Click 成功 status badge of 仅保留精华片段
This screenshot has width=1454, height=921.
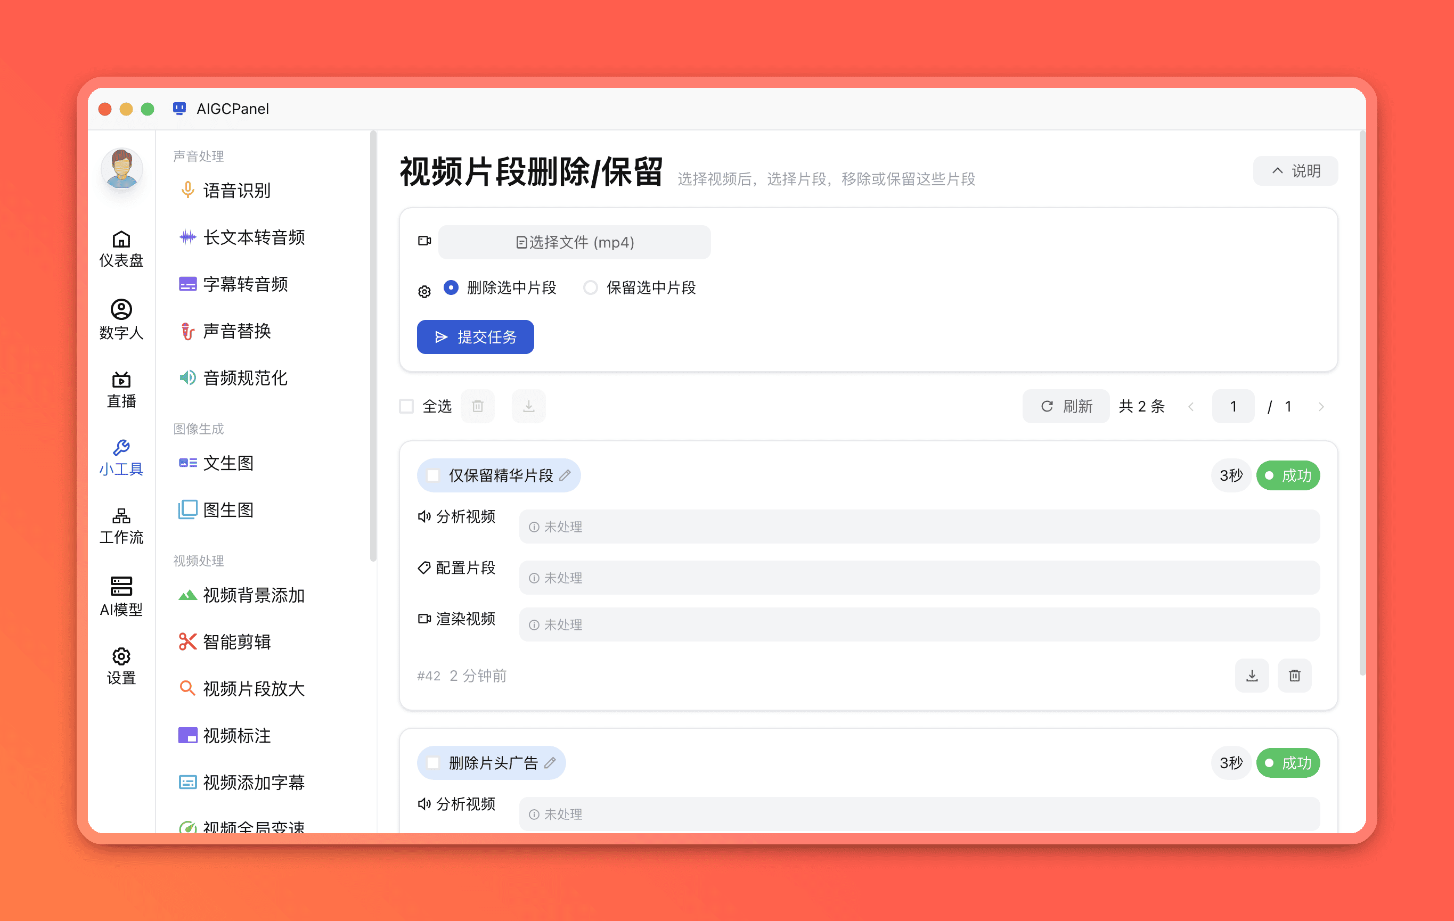[x=1288, y=475]
